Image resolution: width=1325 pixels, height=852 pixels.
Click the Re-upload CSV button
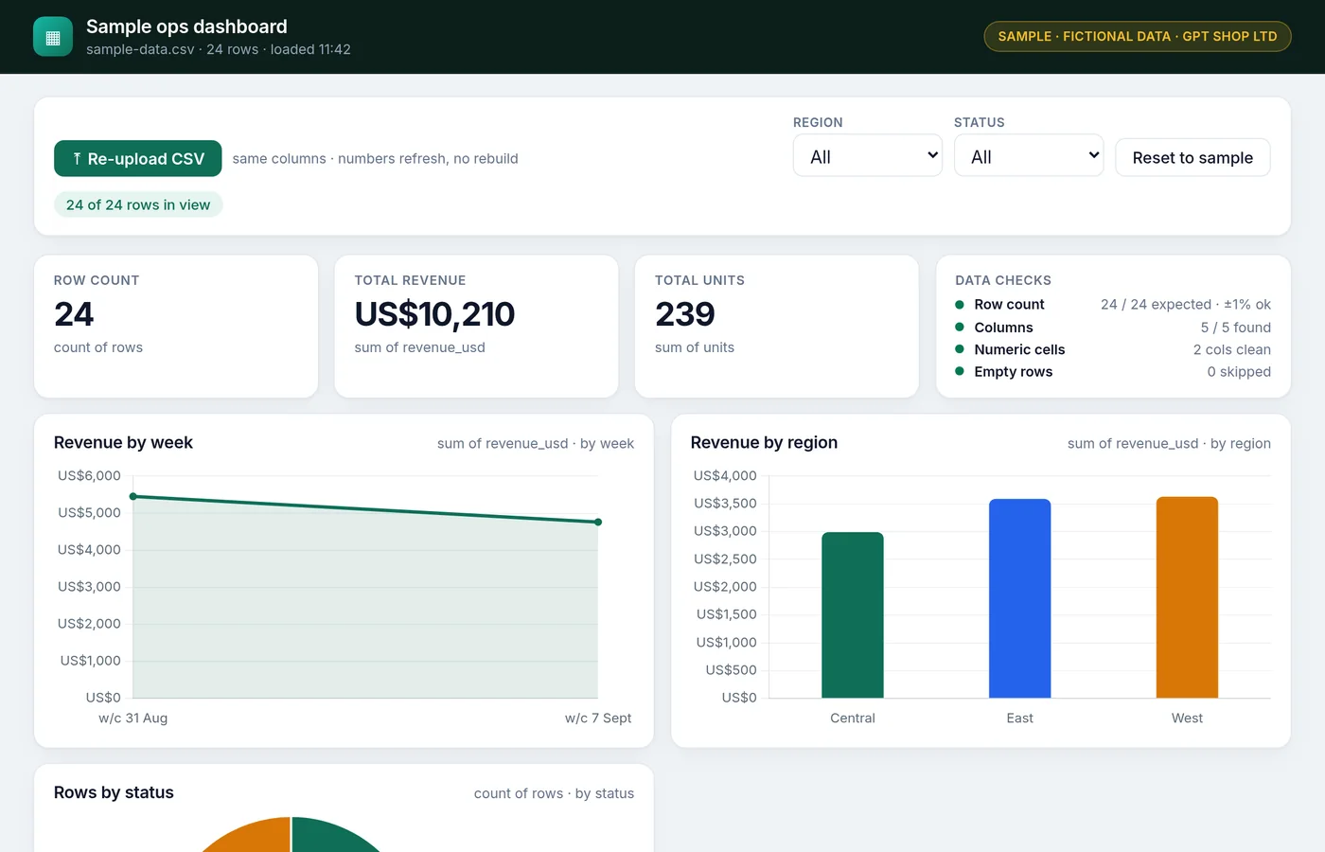[x=138, y=158]
